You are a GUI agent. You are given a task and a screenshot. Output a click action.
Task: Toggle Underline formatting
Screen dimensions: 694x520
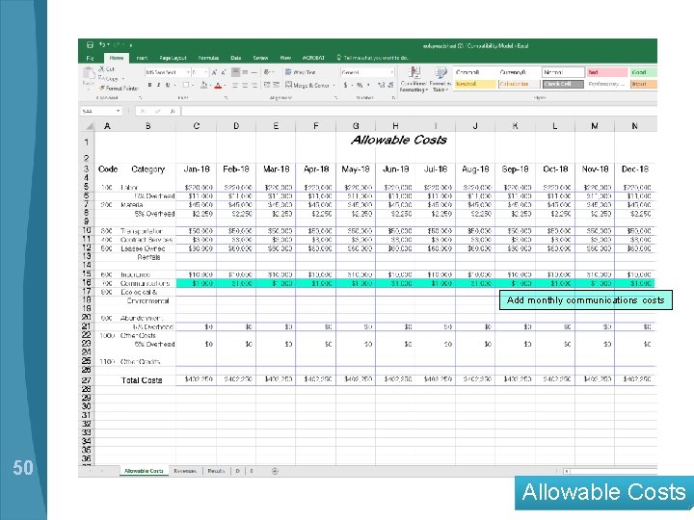(x=168, y=85)
